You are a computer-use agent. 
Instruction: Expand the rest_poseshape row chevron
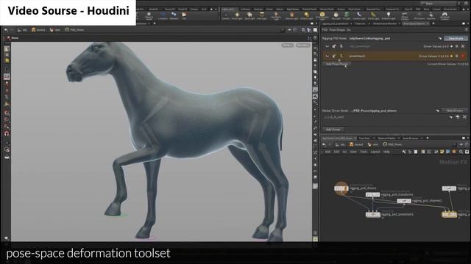click(x=327, y=46)
